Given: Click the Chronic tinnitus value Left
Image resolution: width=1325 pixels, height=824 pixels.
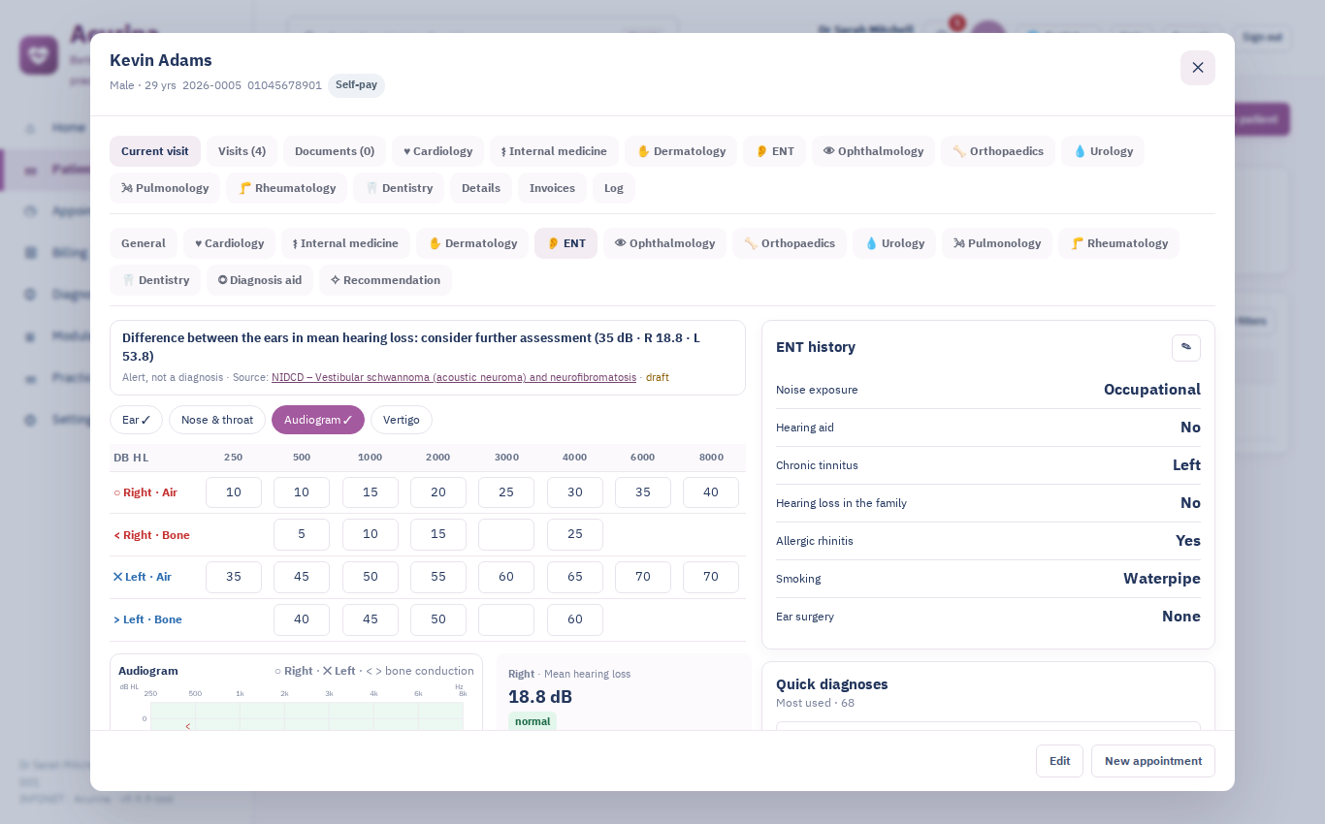Looking at the screenshot, I should tap(1186, 465).
